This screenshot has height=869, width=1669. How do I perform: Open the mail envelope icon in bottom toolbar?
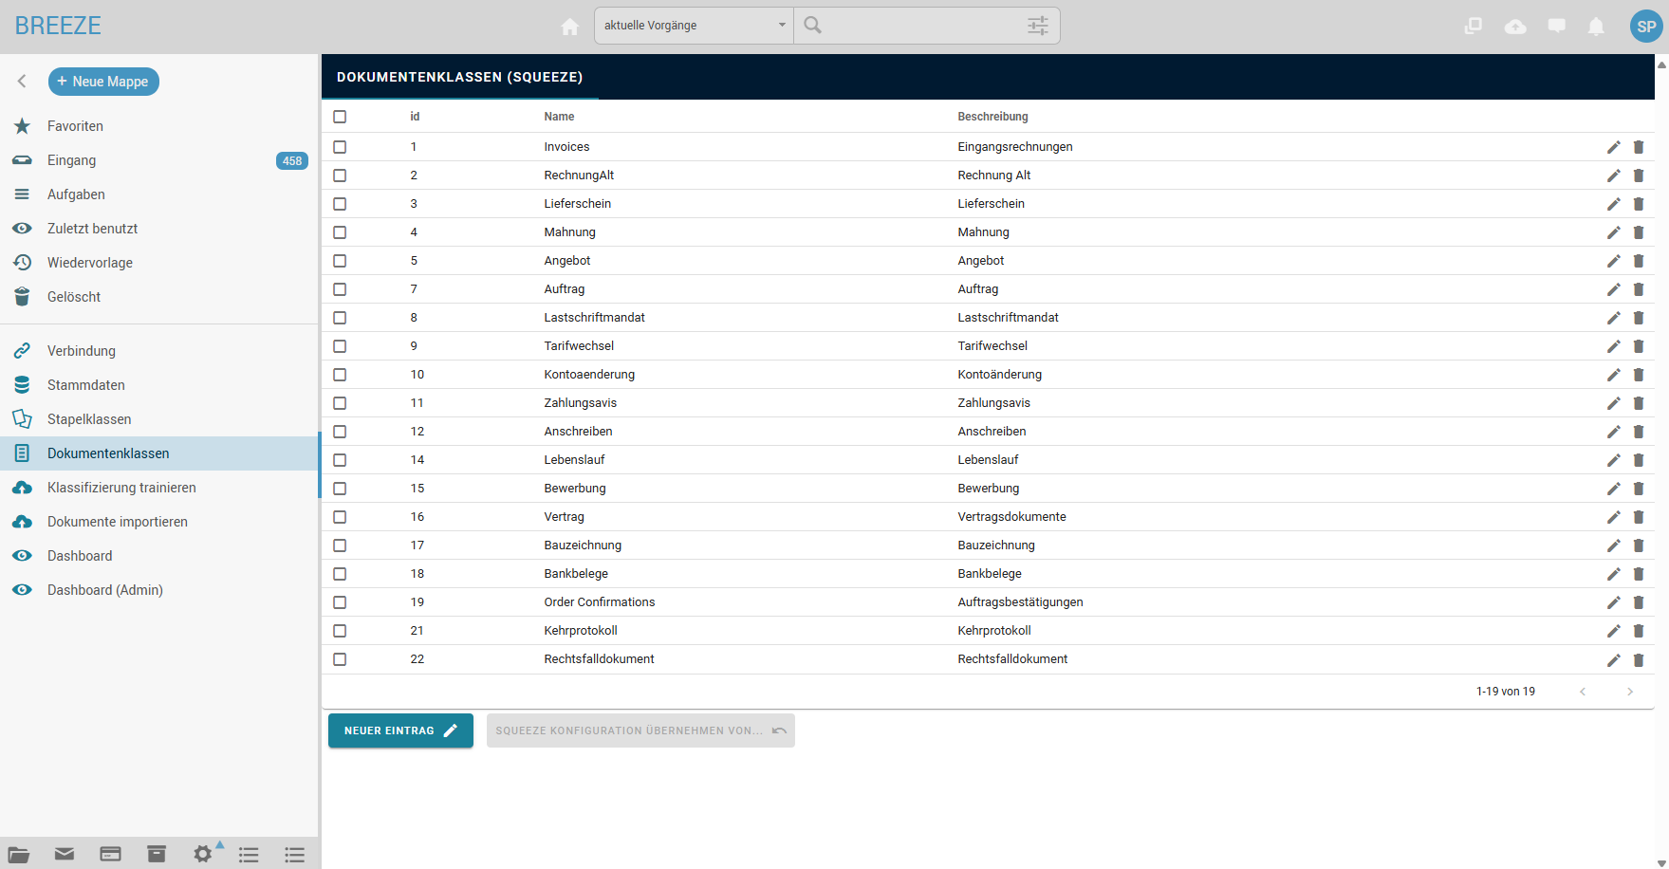(x=65, y=855)
